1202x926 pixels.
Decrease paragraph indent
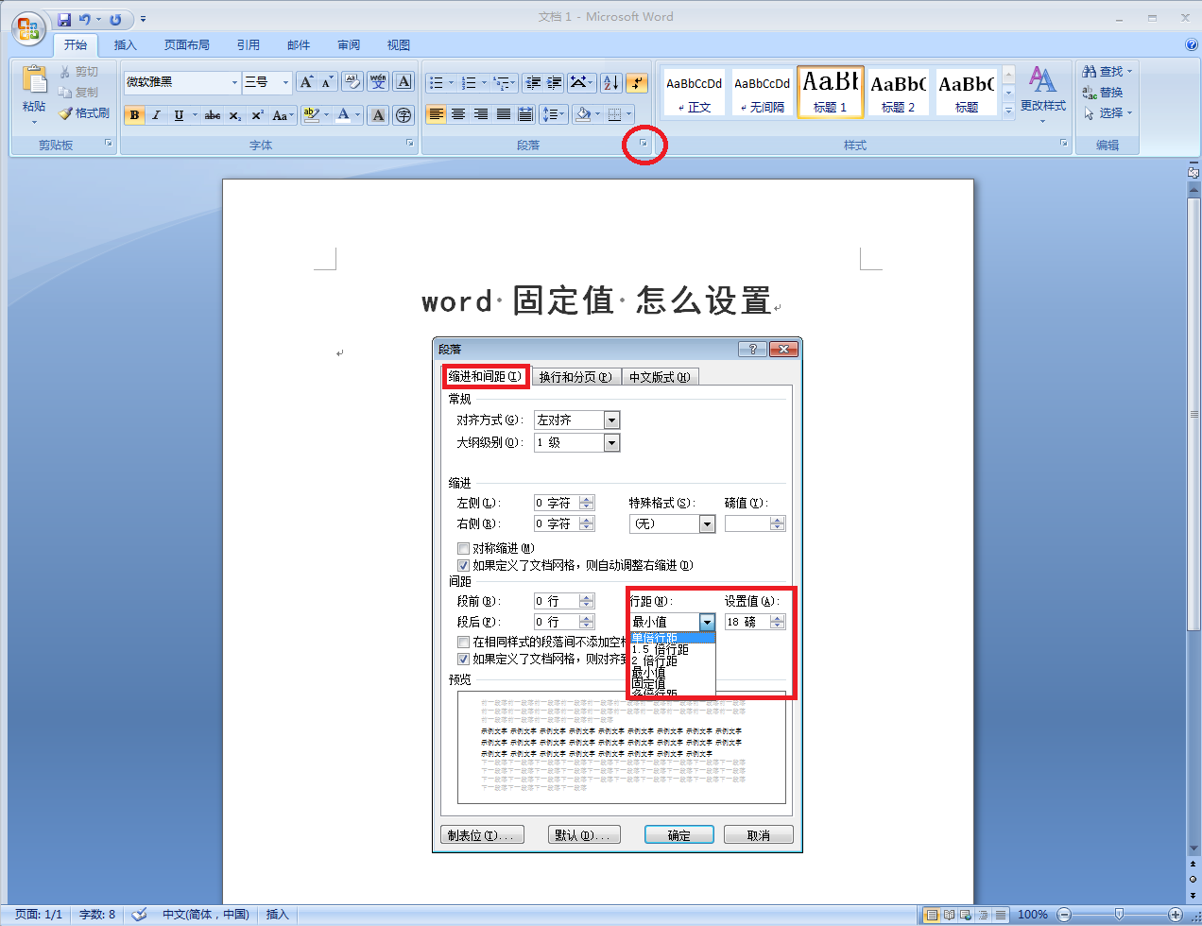coord(533,83)
